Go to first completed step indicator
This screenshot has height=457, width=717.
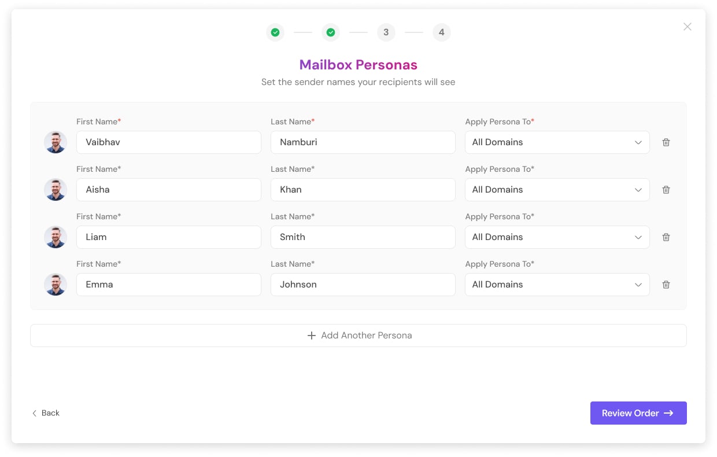[x=275, y=32]
